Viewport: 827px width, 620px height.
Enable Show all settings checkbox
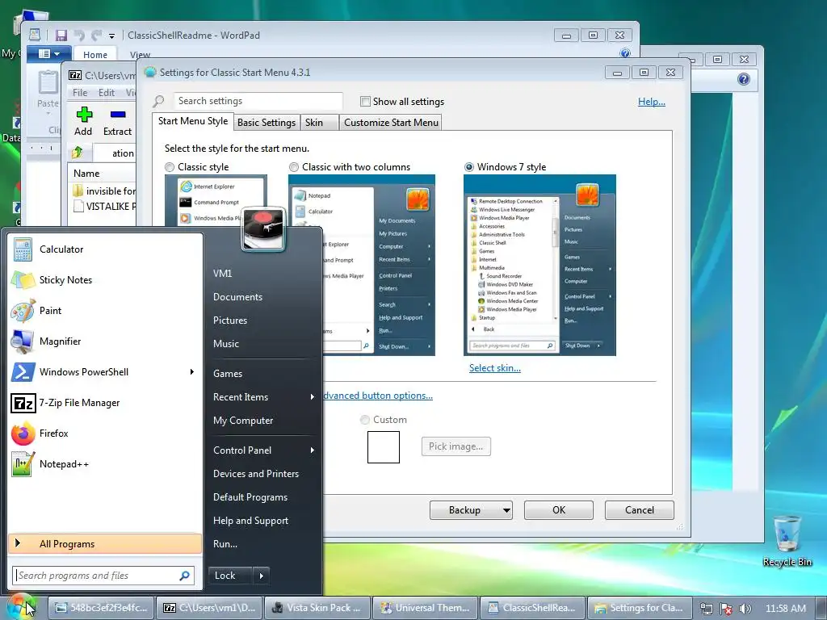click(365, 101)
